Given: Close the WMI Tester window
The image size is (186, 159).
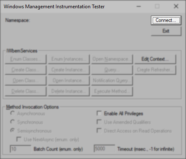Looking at the screenshot, I should [x=176, y=6].
